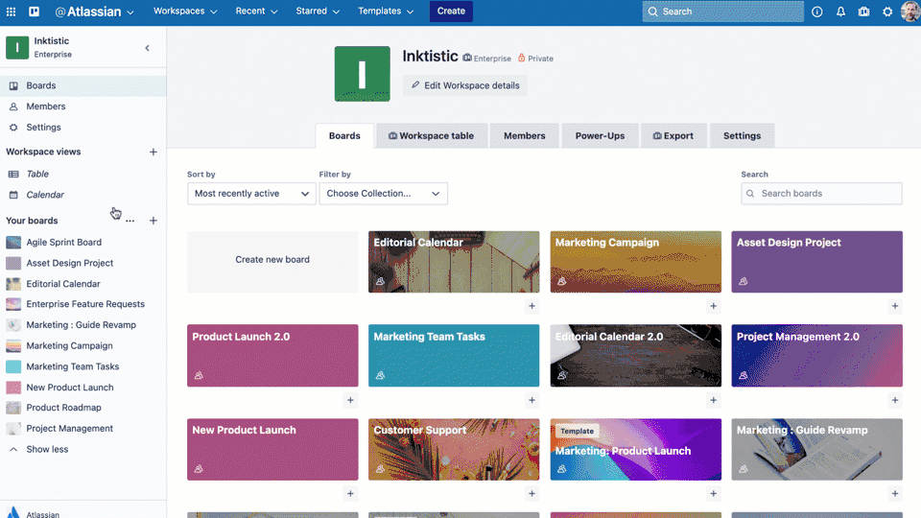Open the Customer Support board tile
This screenshot has height=518, width=921.
click(454, 449)
